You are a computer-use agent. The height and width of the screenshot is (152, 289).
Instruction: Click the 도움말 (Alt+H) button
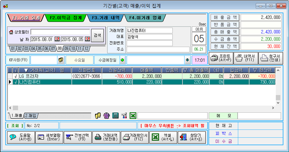click(x=21, y=137)
